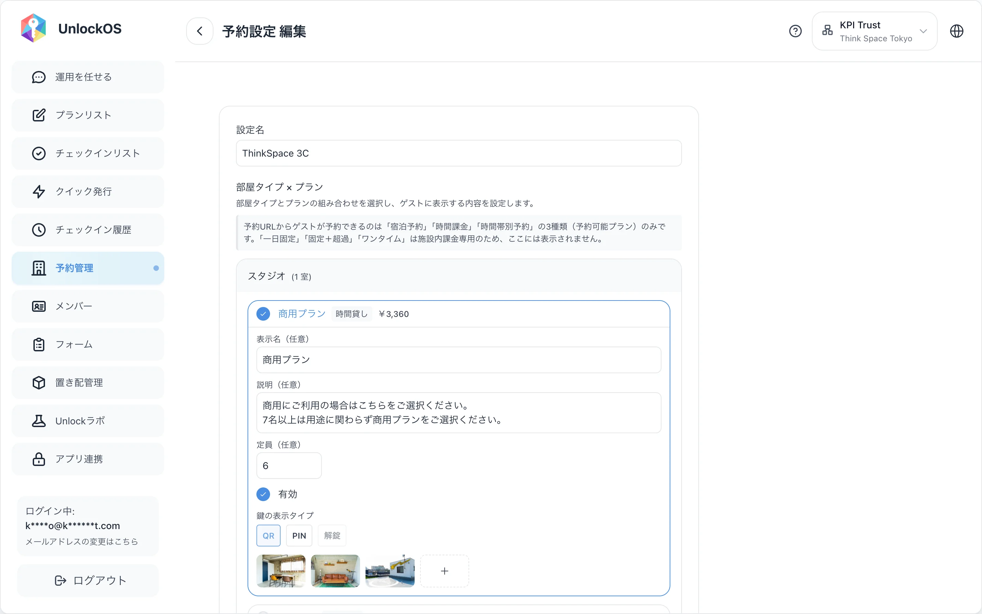The width and height of the screenshot is (982, 614).
Task: Expand the KPI Trust facility dropdown
Action: pyautogui.click(x=875, y=31)
